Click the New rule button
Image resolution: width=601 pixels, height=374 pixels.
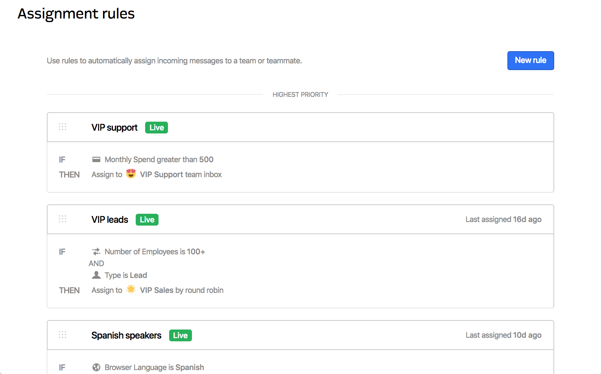pyautogui.click(x=530, y=61)
